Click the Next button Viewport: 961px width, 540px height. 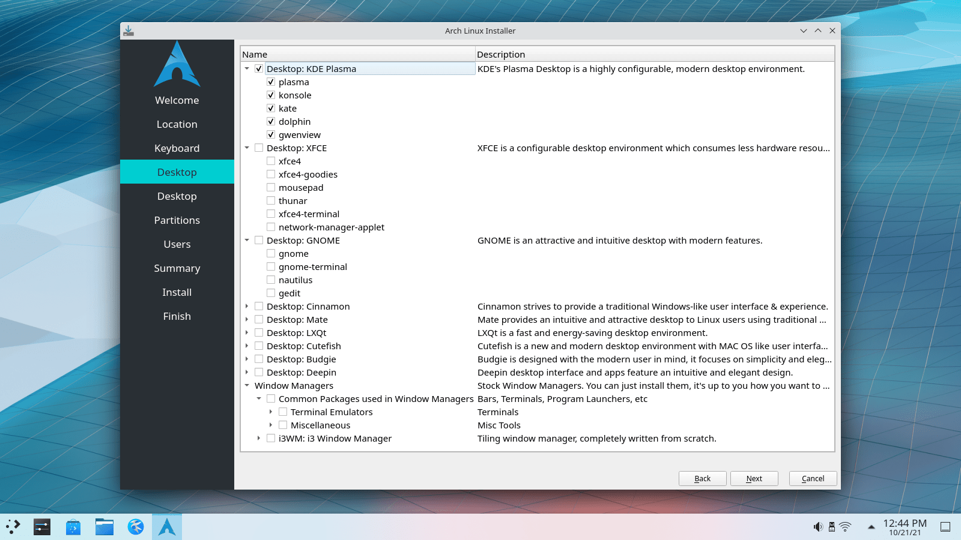[x=754, y=478]
